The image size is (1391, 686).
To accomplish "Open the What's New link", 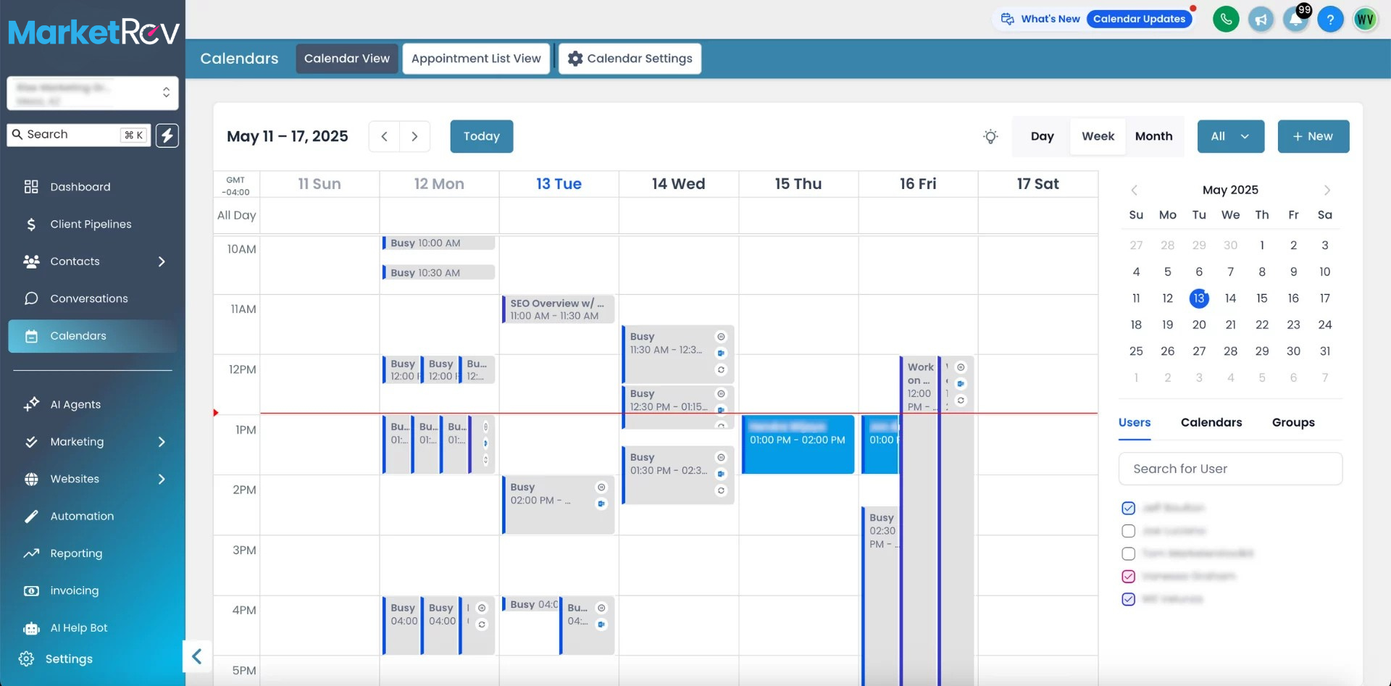I will pyautogui.click(x=1050, y=19).
